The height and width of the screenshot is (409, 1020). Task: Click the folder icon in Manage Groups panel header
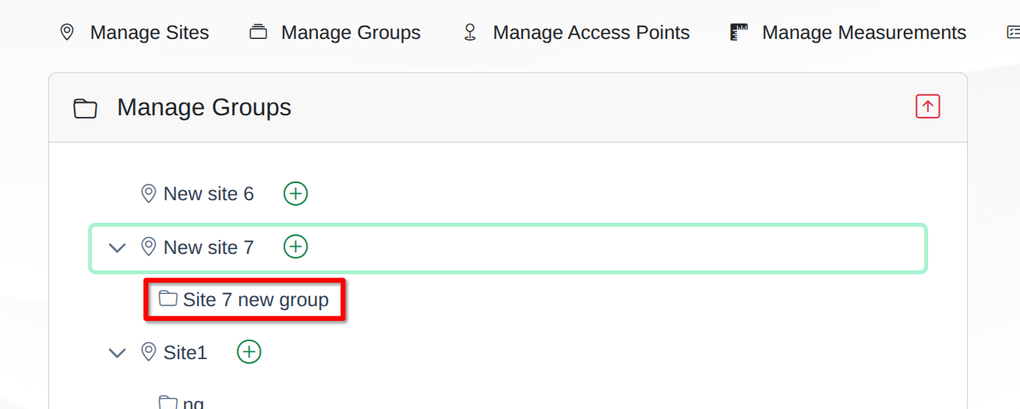coord(85,108)
